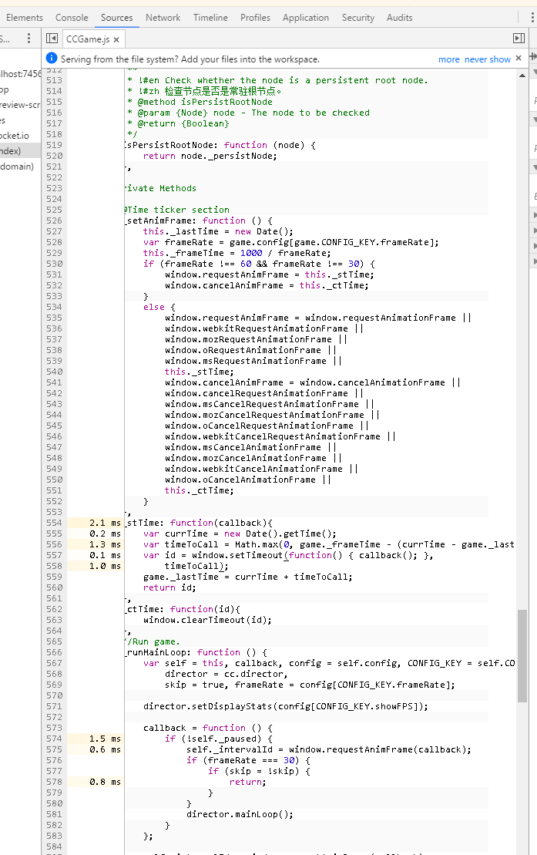Close the CCGame.js file tab
537x855 pixels.
116,39
